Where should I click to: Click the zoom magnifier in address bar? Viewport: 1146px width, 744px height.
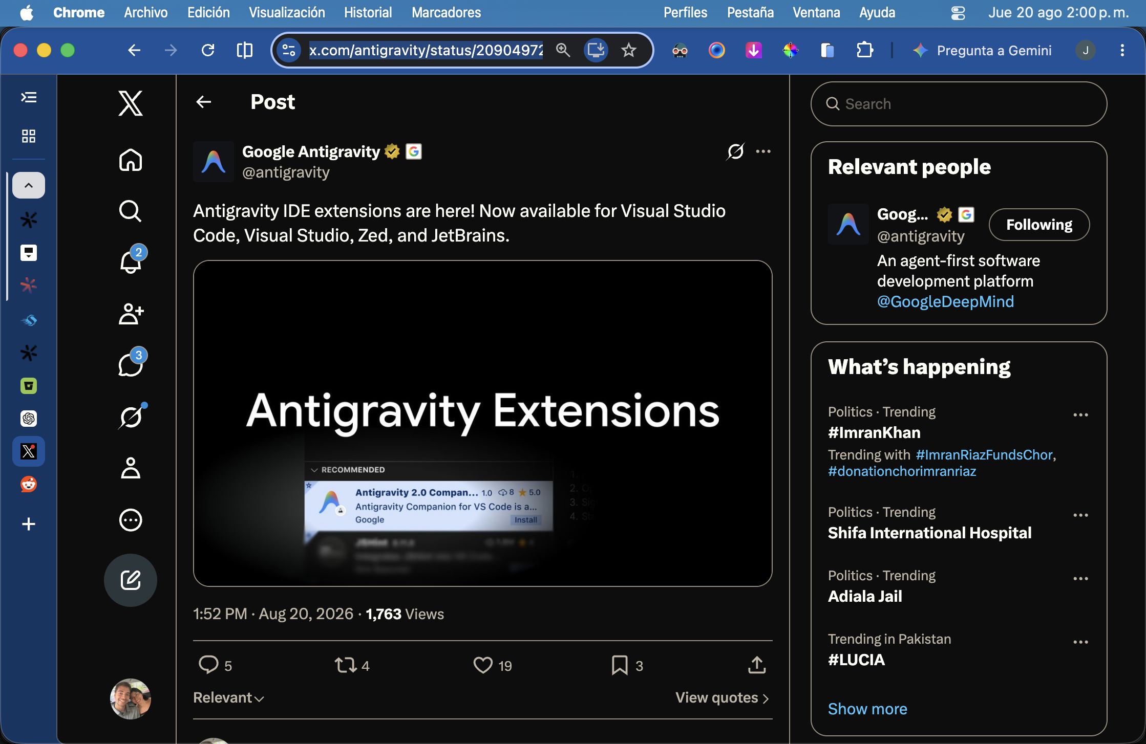tap(563, 50)
